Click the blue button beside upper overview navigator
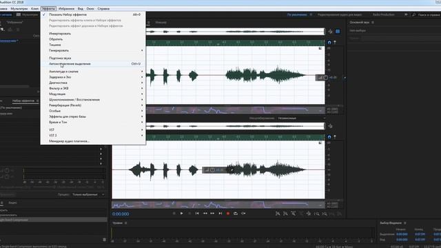Screen dimensions: 441x248 (x=338, y=32)
